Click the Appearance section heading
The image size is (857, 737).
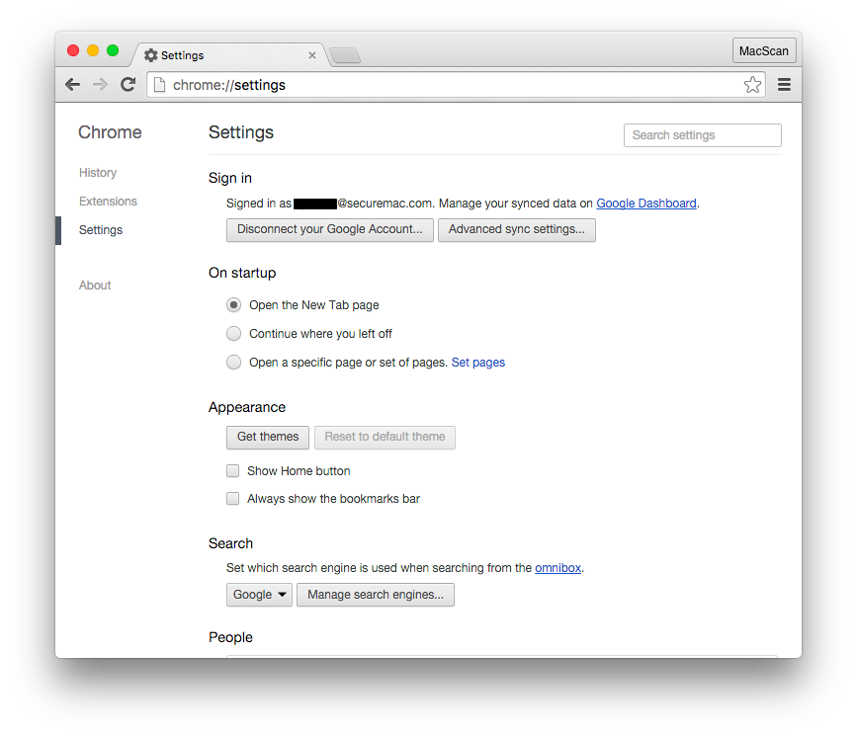[247, 407]
